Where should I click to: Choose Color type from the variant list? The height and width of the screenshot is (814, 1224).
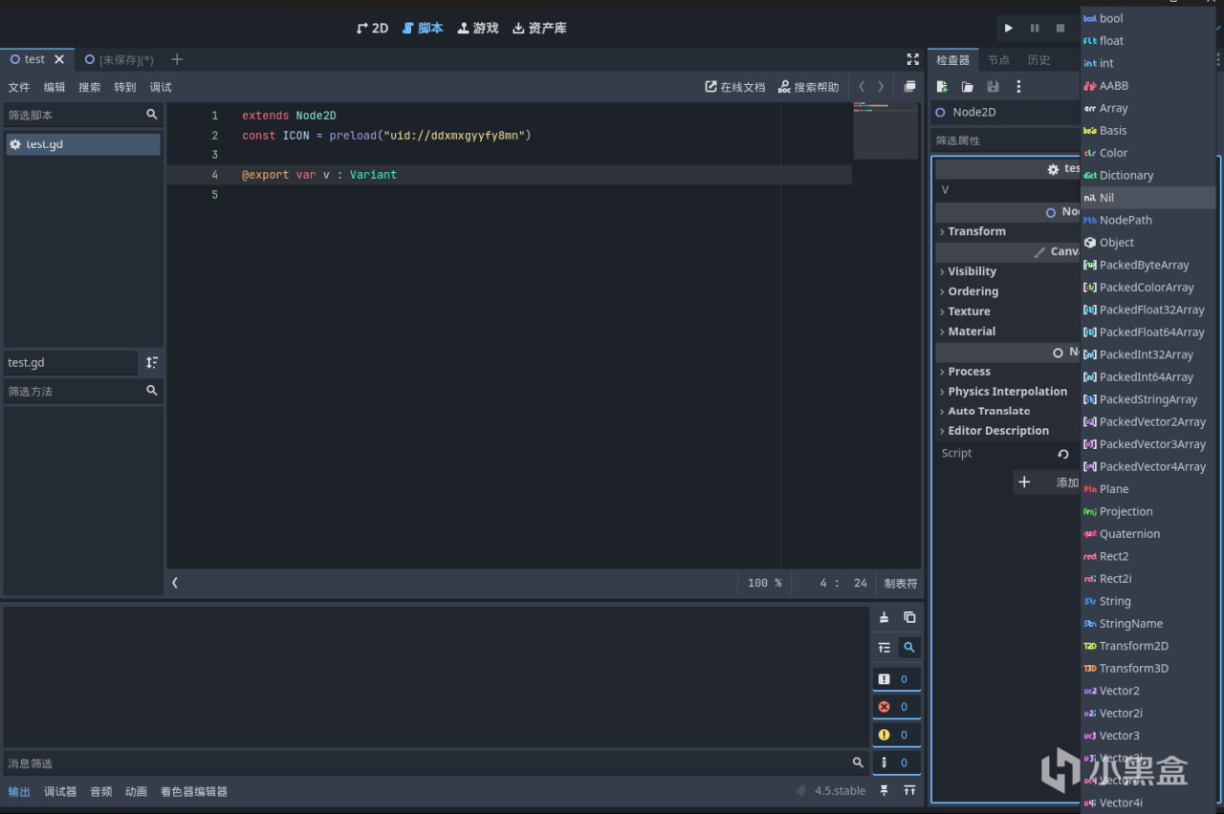(1113, 153)
